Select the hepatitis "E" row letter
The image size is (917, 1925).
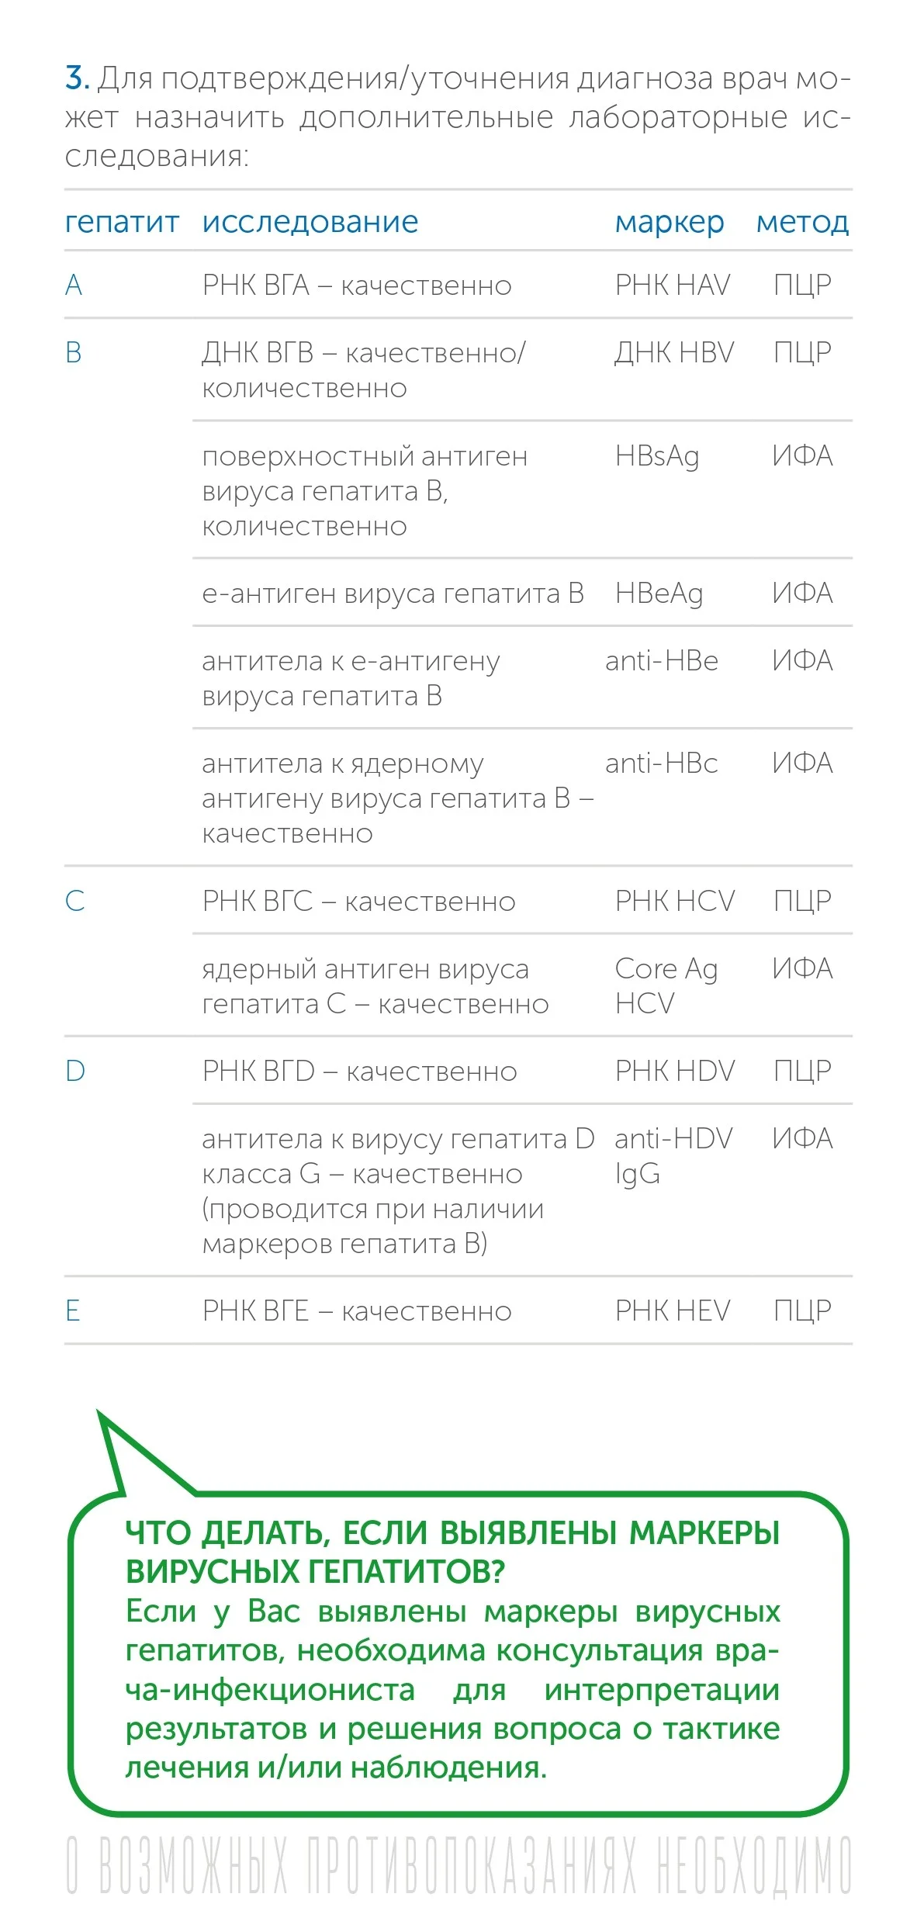[x=73, y=1310]
